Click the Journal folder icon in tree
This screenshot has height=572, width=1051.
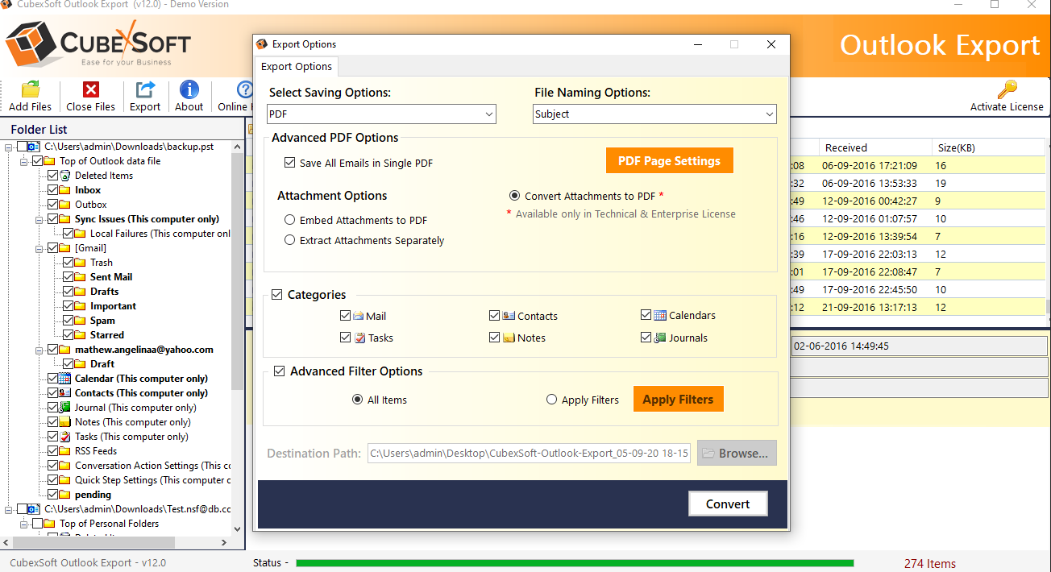point(65,408)
